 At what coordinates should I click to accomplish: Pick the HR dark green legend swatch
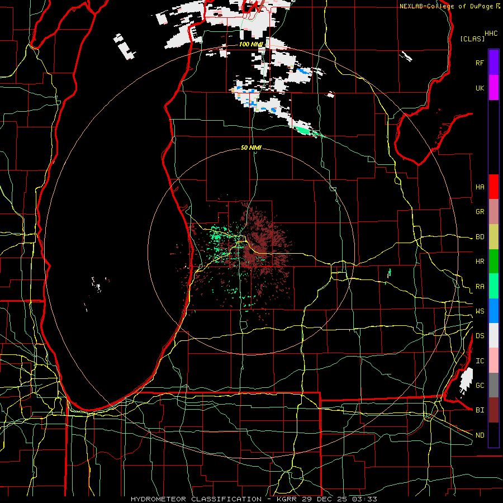click(493, 262)
